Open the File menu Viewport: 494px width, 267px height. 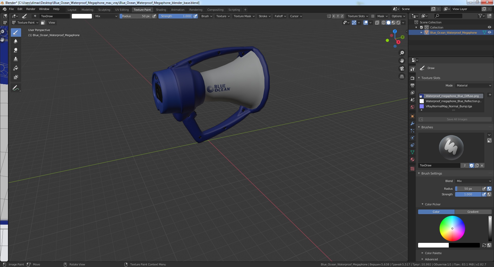pyautogui.click(x=11, y=9)
